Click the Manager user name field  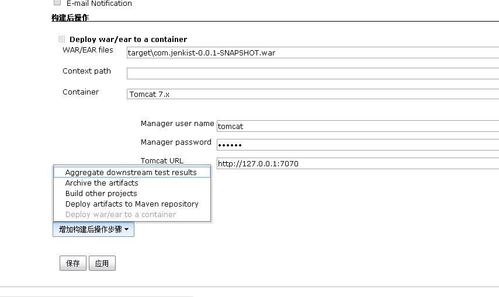[358, 126]
